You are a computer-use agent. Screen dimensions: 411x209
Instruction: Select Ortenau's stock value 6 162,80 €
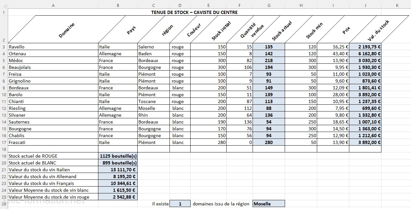point(365,54)
